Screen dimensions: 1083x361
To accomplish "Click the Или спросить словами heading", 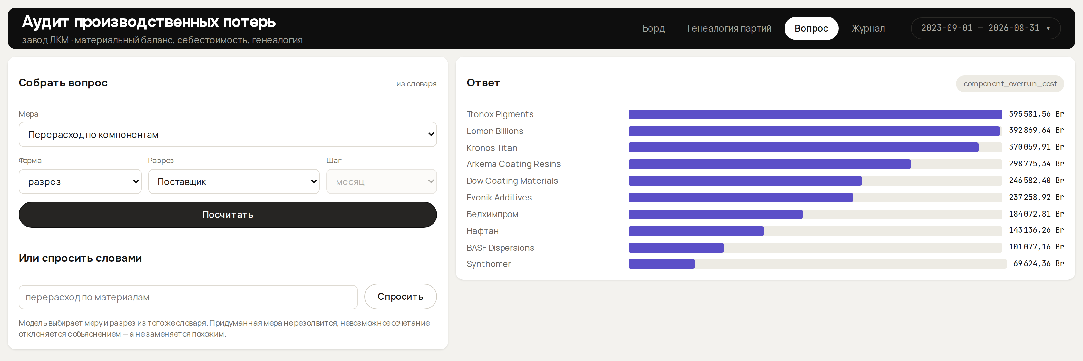I will pyautogui.click(x=80, y=258).
